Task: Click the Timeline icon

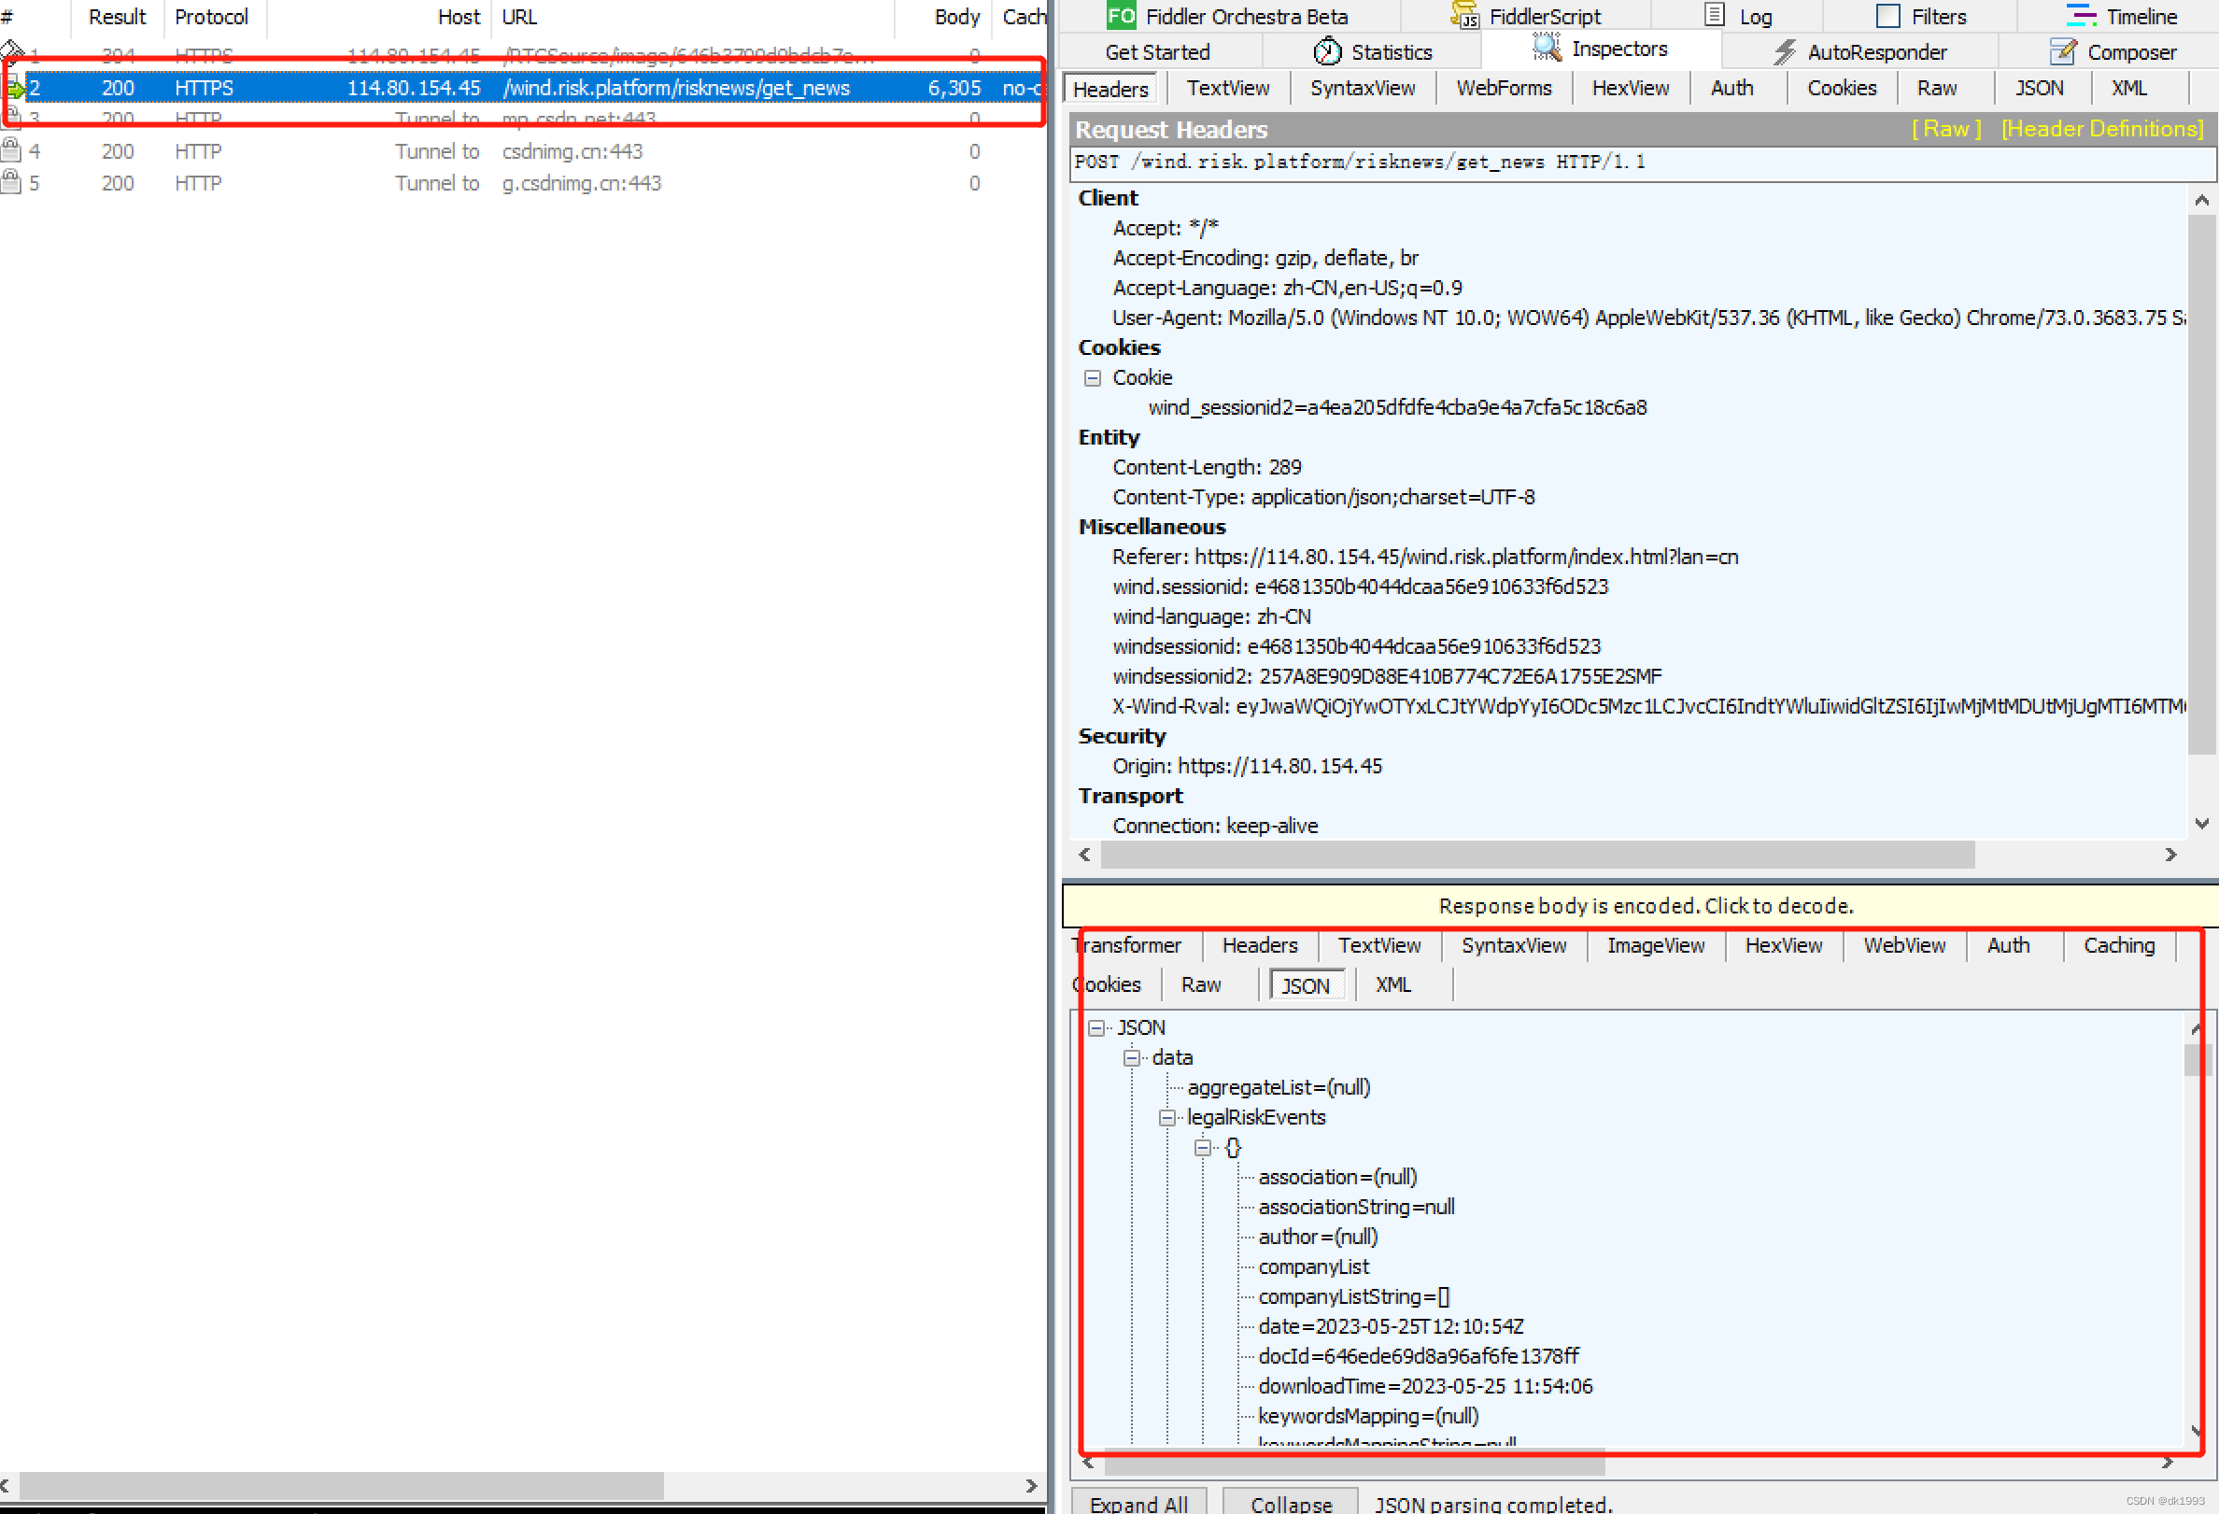Action: coord(2082,15)
